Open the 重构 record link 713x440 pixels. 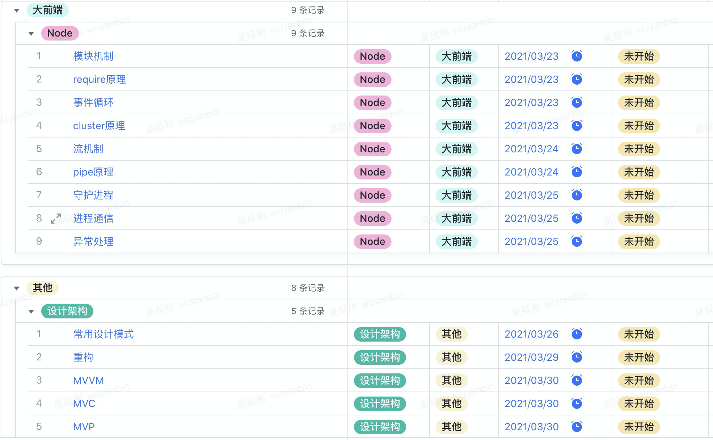[83, 357]
